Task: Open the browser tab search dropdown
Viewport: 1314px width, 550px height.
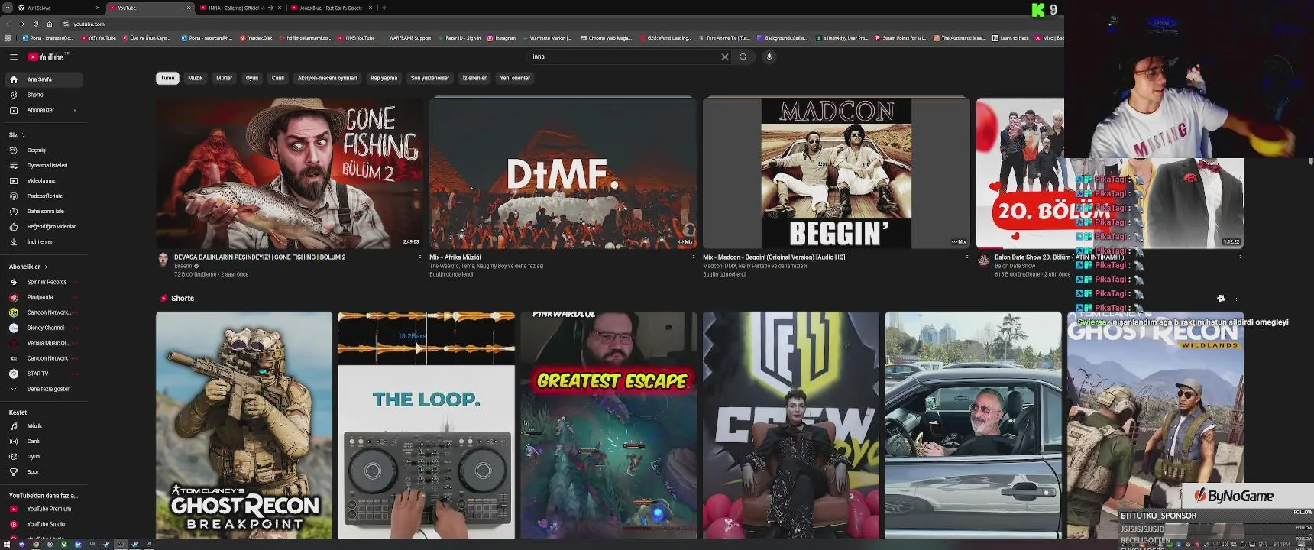Action: 8,8
